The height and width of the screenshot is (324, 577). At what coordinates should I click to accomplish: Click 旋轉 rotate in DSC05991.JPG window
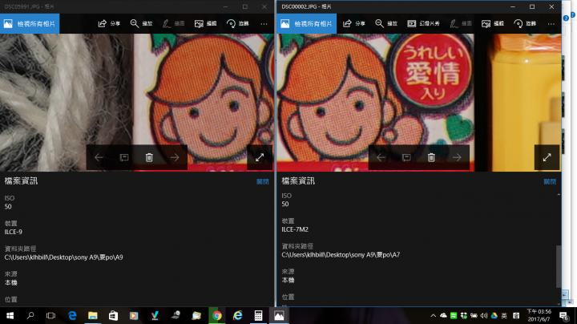coord(238,23)
